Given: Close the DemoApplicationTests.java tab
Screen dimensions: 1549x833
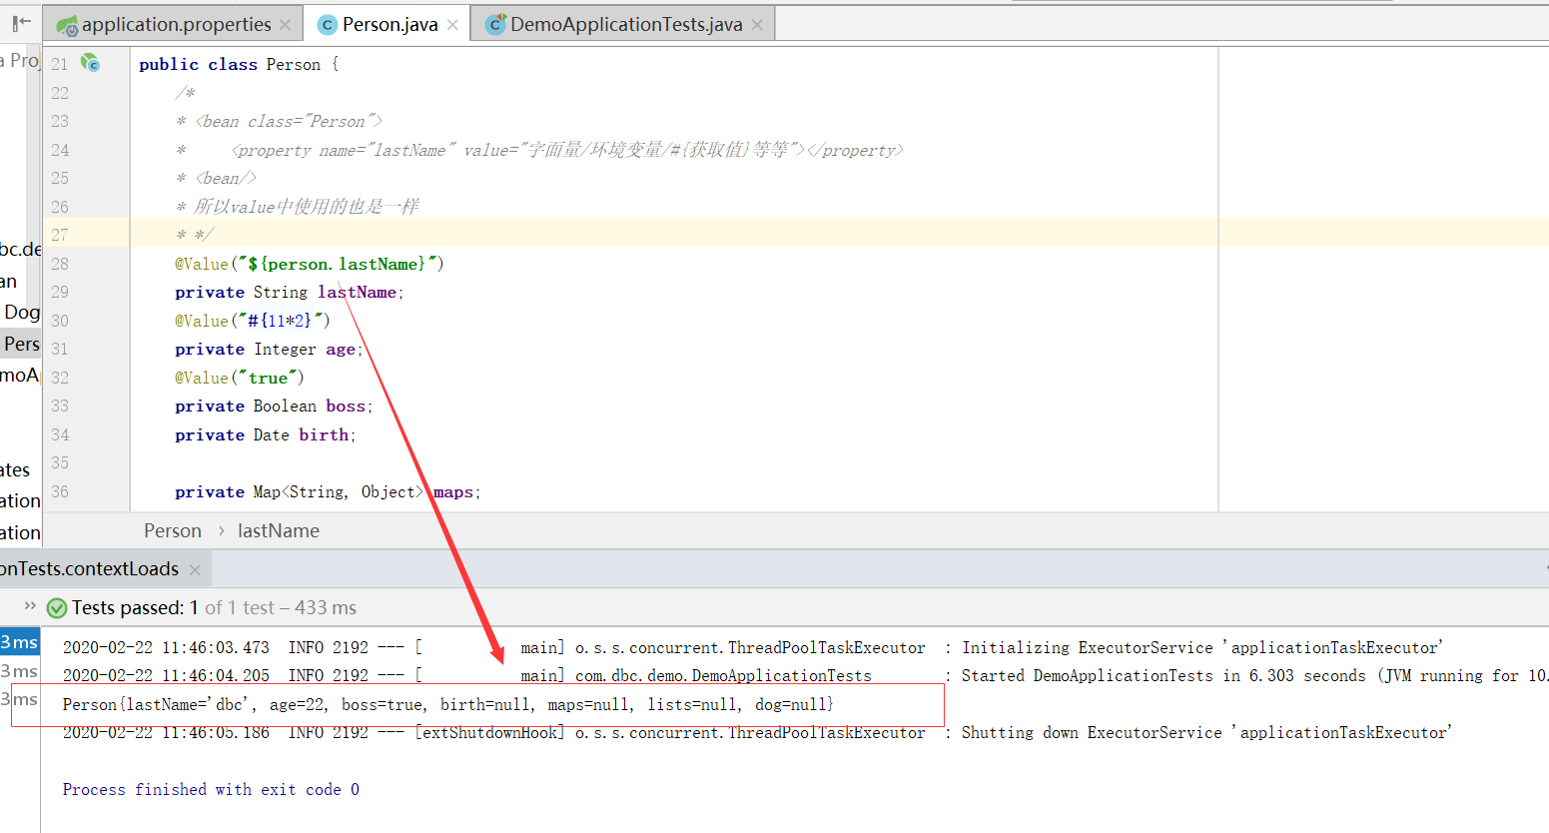Looking at the screenshot, I should coord(757,25).
